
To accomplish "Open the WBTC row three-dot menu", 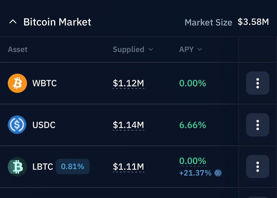I will coord(258,83).
